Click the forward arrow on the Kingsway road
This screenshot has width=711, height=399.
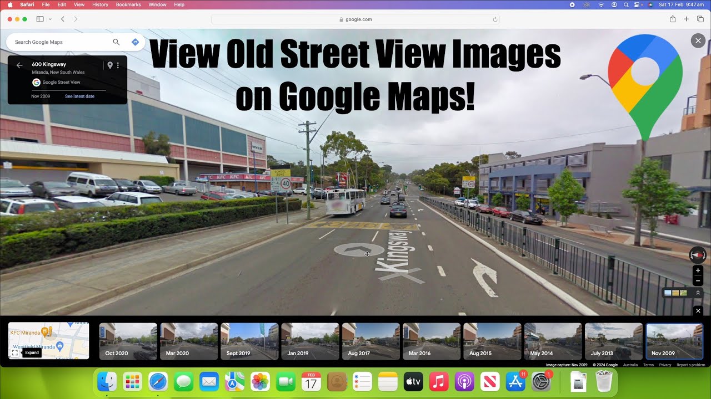point(359,250)
